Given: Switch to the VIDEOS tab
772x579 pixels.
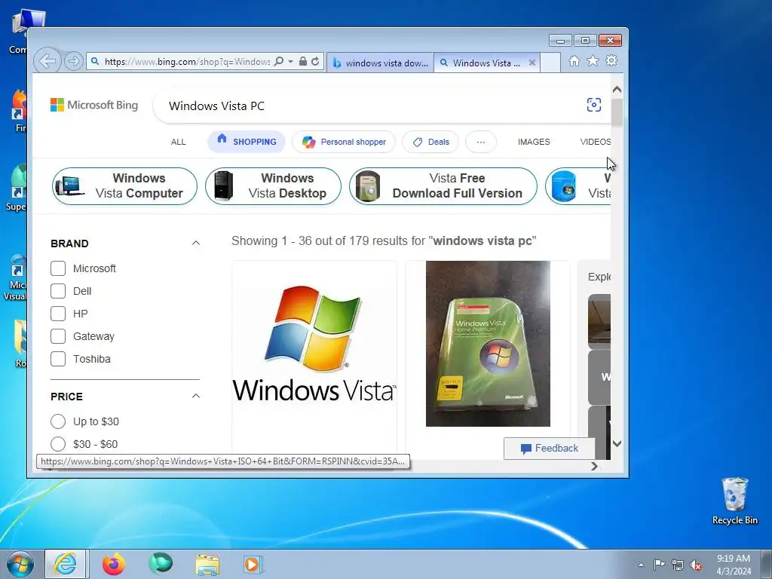Looking at the screenshot, I should click(596, 142).
